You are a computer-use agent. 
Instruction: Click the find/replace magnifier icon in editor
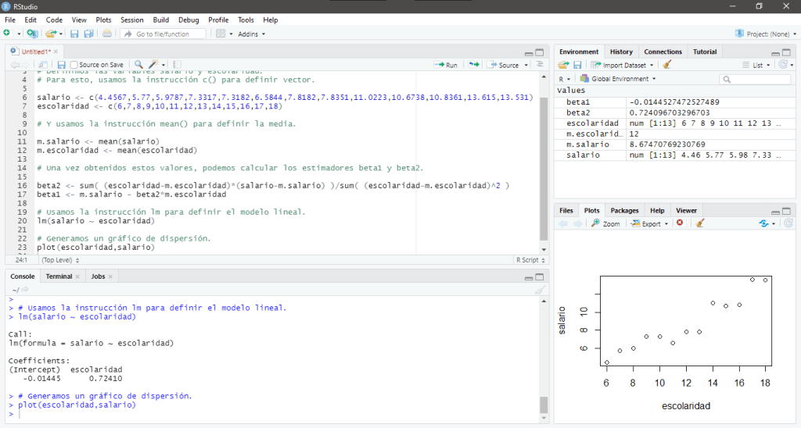point(138,65)
